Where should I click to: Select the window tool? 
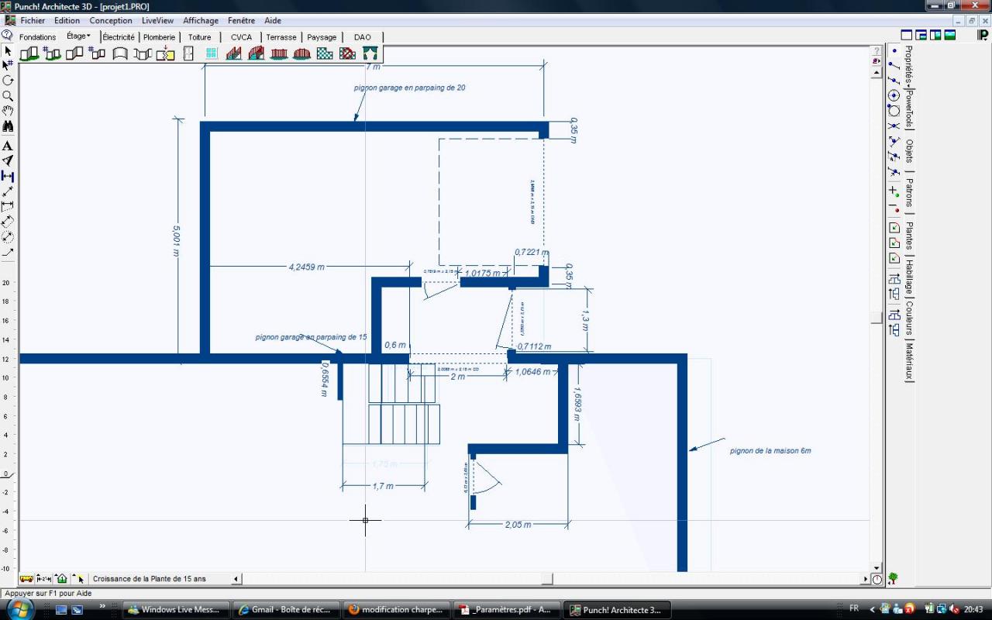pos(212,53)
